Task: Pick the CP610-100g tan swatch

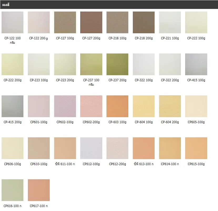Action: [39, 148]
